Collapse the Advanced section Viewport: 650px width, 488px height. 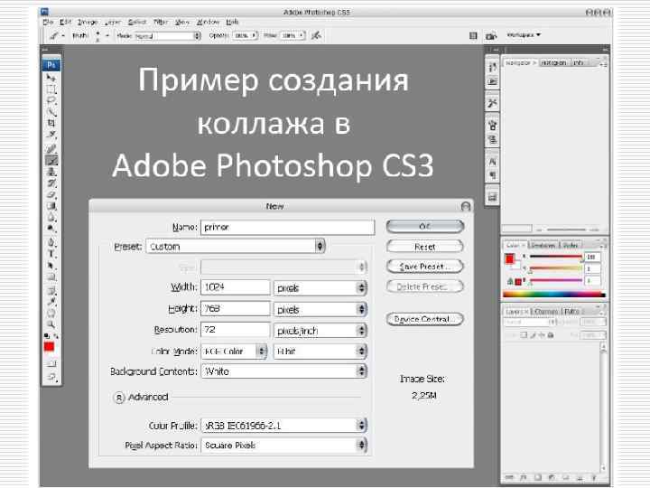click(x=118, y=398)
